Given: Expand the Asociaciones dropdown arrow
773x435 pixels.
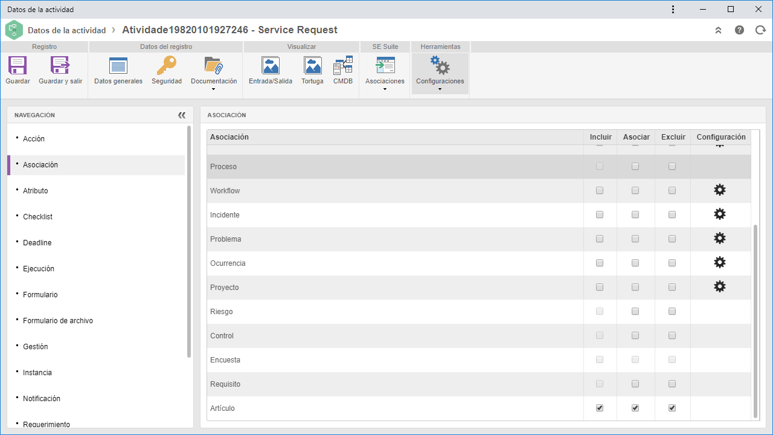Looking at the screenshot, I should pos(385,89).
